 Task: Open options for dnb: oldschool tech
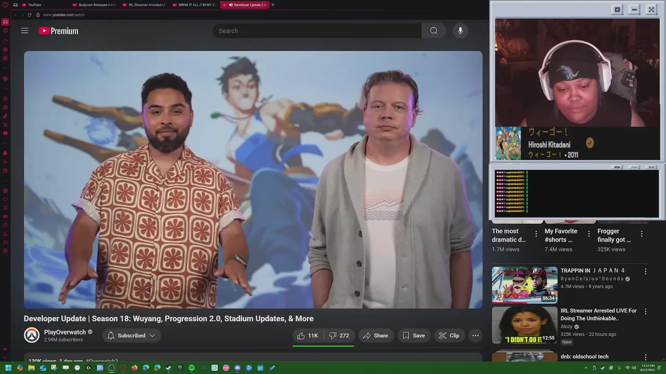(x=645, y=357)
